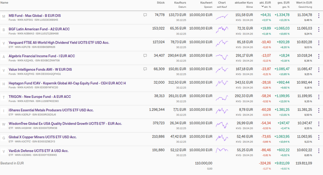This screenshot has height=175, width=323.
Task: Open the options menu for MB Fund row
Action: point(319,16)
